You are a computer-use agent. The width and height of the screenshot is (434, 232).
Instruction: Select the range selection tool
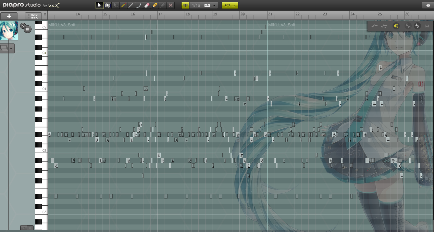click(108, 5)
